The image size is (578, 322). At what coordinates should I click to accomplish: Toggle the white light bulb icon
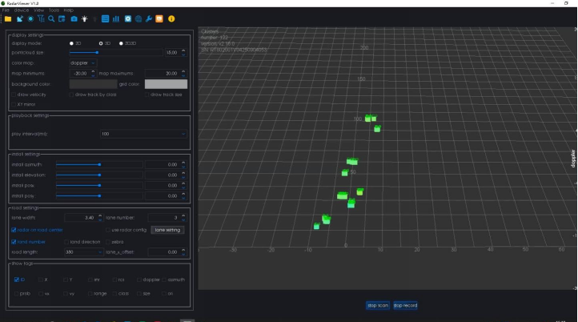84,18
